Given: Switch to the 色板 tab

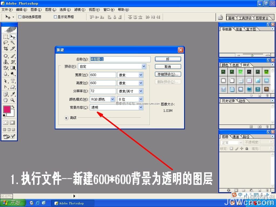Looking at the screenshot, I should [x=236, y=65].
